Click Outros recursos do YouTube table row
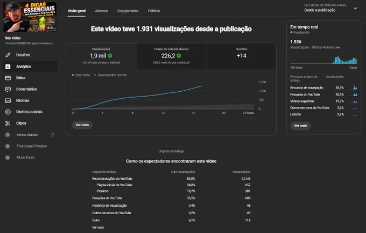366x233 pixels. 171,213
